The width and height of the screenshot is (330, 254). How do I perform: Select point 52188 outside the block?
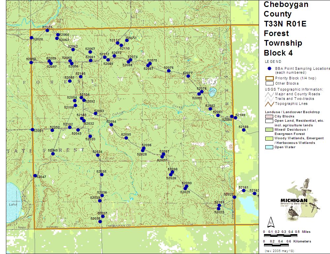(x=244, y=130)
